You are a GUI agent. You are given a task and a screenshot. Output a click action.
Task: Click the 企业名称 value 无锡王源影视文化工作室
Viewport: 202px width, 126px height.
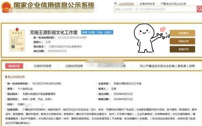(127, 84)
